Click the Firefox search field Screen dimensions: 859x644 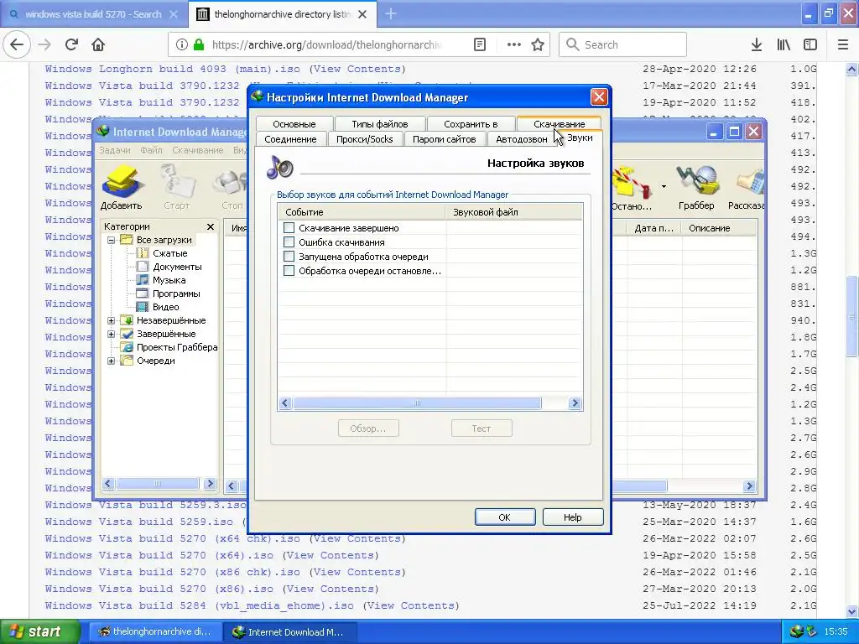623,44
